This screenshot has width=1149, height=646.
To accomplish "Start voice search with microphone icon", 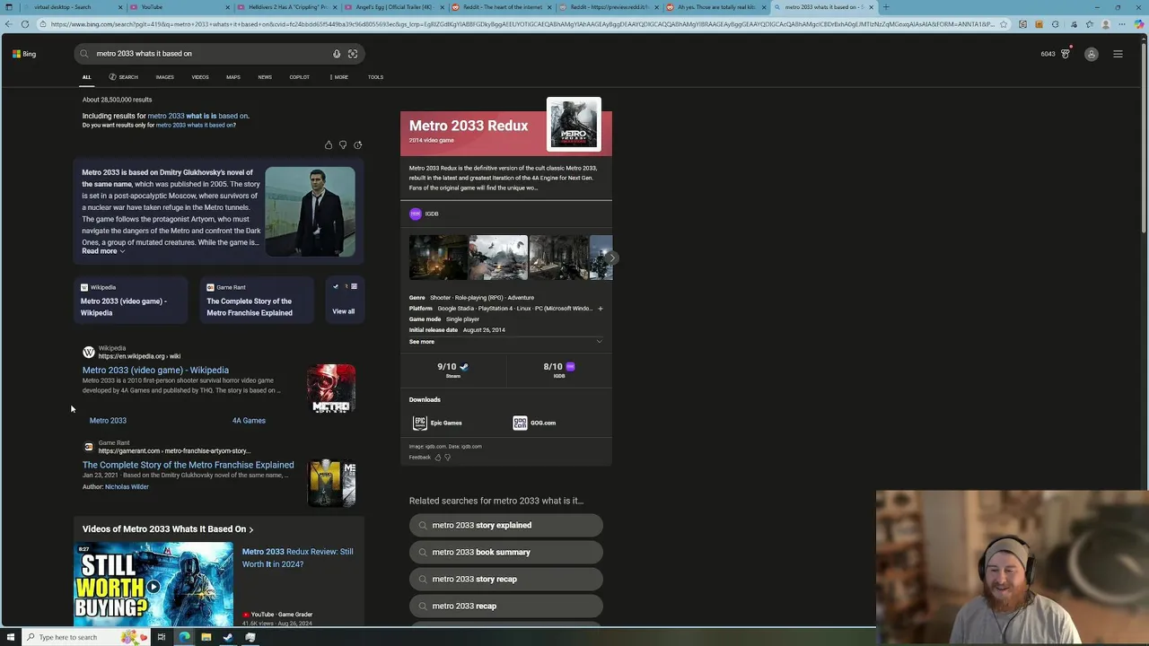I will pyautogui.click(x=337, y=54).
